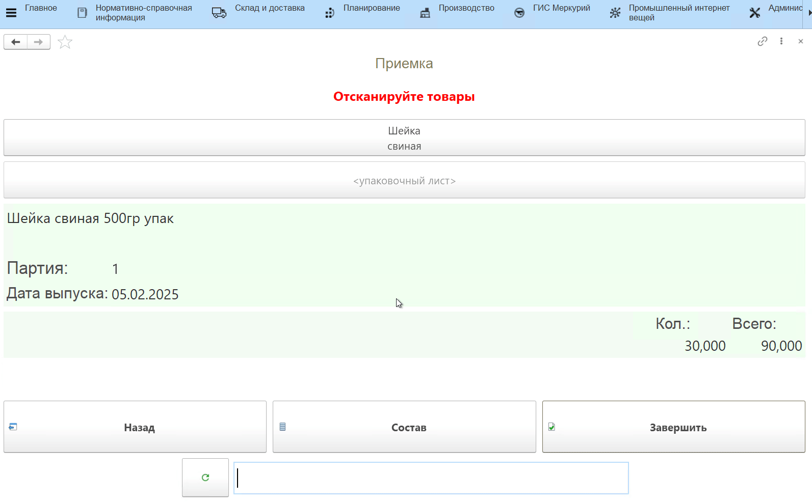Select the Шейка свиная product button
Screen dimensions: 812x503
(404, 138)
